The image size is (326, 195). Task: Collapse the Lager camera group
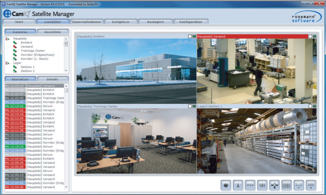(x=7, y=63)
